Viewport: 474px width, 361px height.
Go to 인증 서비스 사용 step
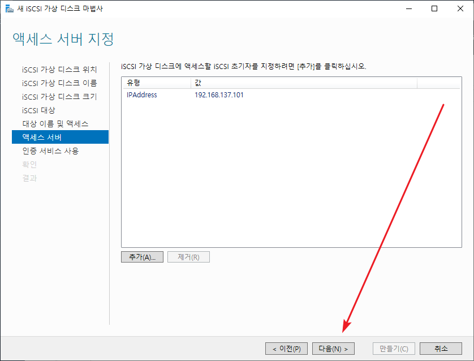[x=50, y=151]
